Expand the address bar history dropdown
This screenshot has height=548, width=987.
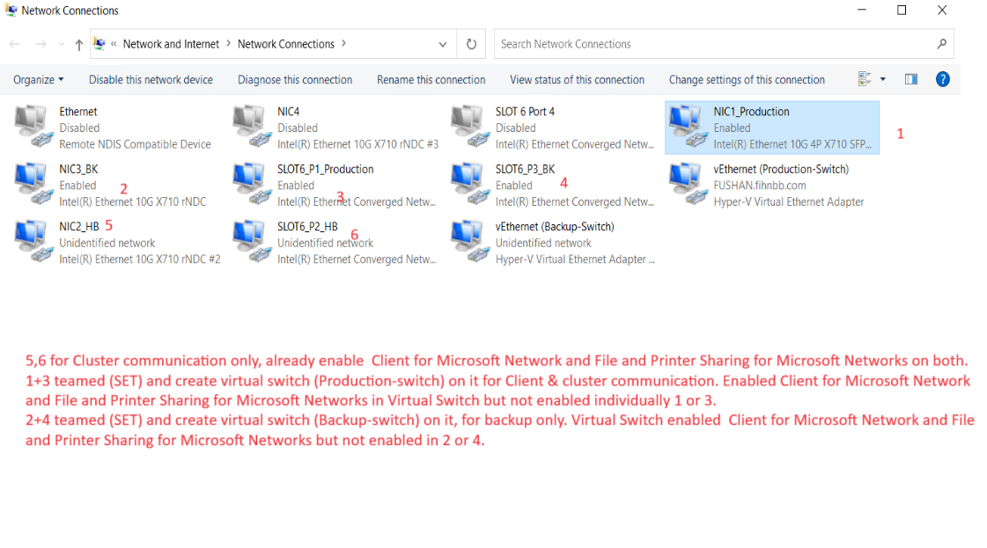443,44
